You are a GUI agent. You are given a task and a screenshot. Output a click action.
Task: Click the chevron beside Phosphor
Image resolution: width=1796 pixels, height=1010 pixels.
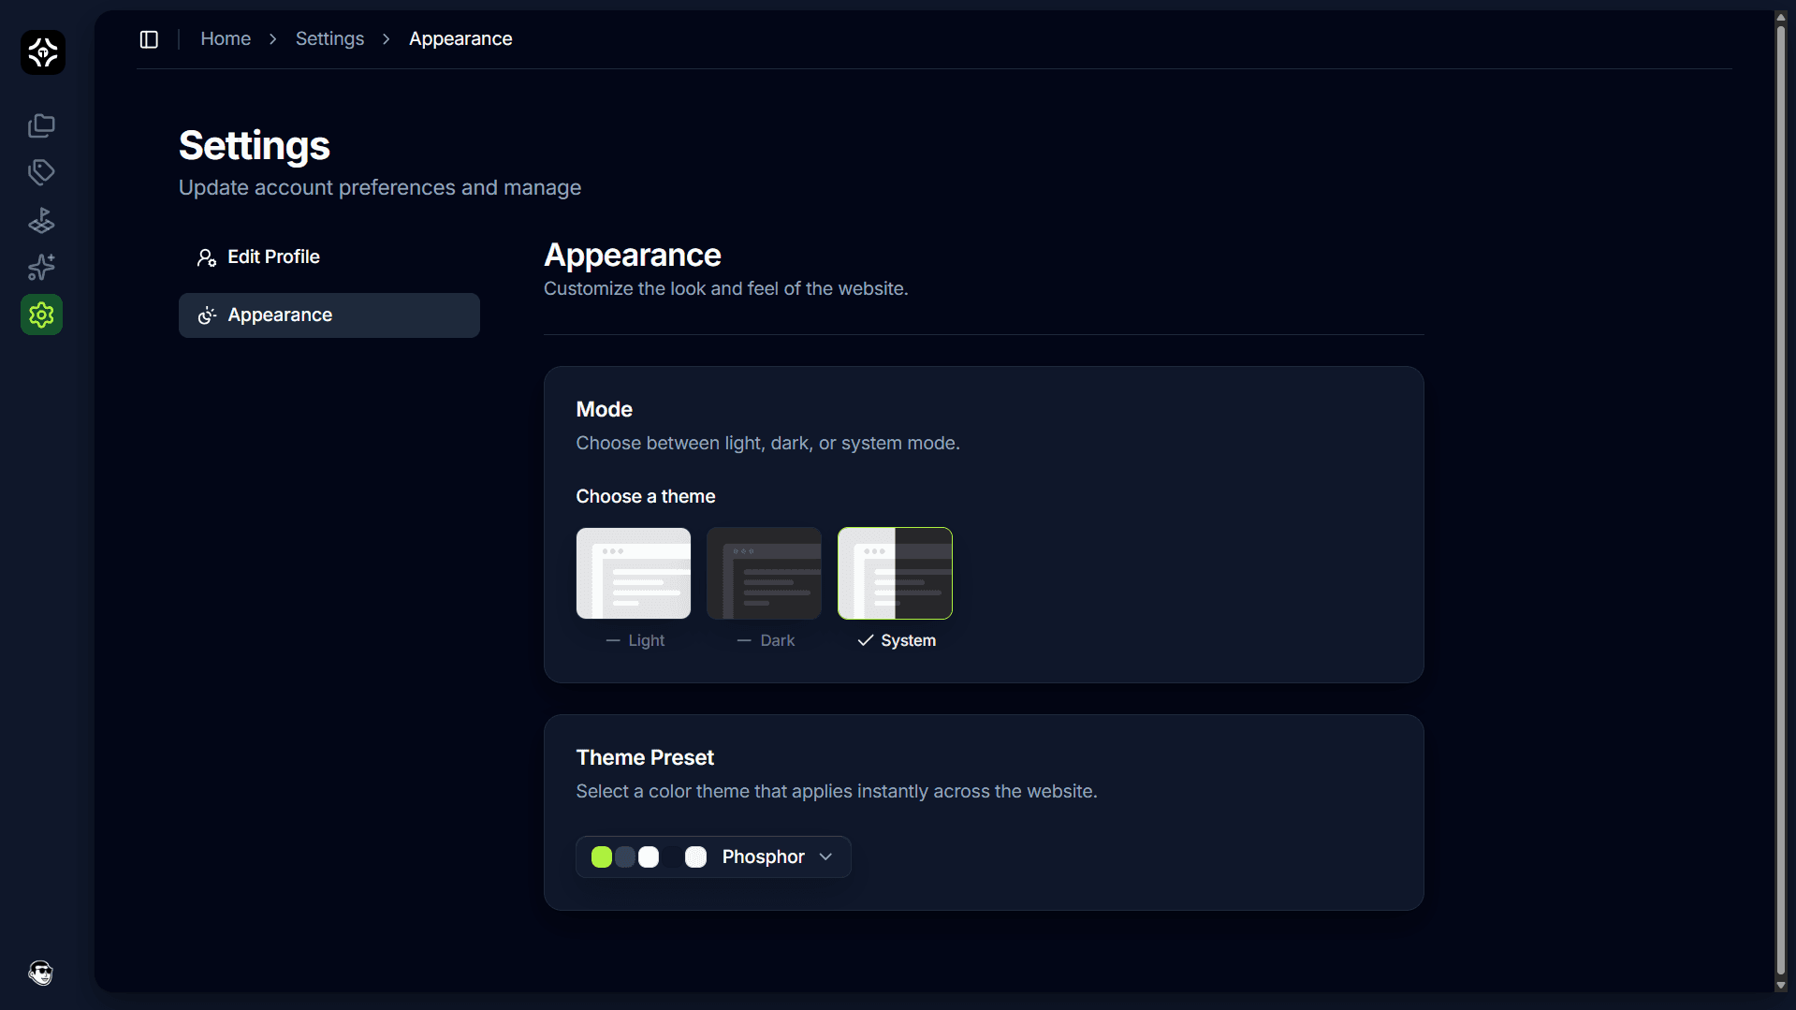pos(825,857)
